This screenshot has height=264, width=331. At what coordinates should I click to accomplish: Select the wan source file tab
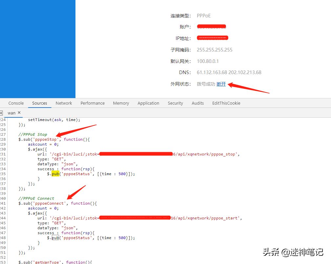[11, 113]
